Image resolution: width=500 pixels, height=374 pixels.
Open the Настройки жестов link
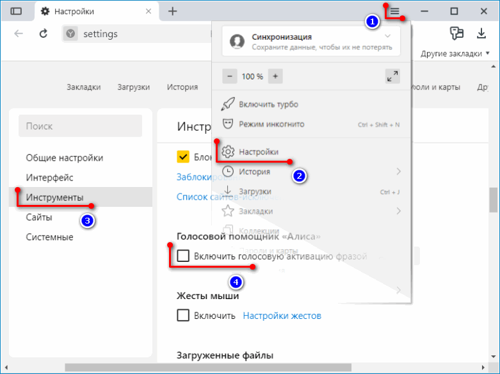coord(282,315)
